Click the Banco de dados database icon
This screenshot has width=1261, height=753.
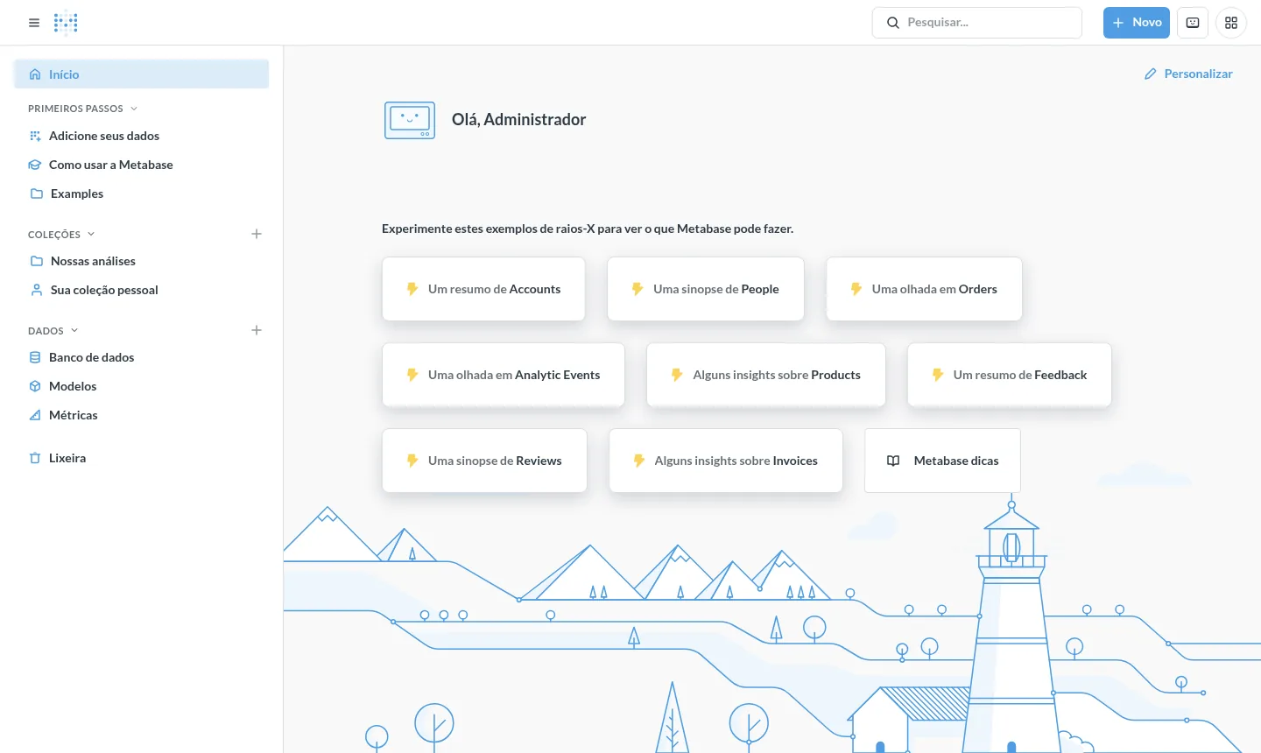click(x=35, y=357)
